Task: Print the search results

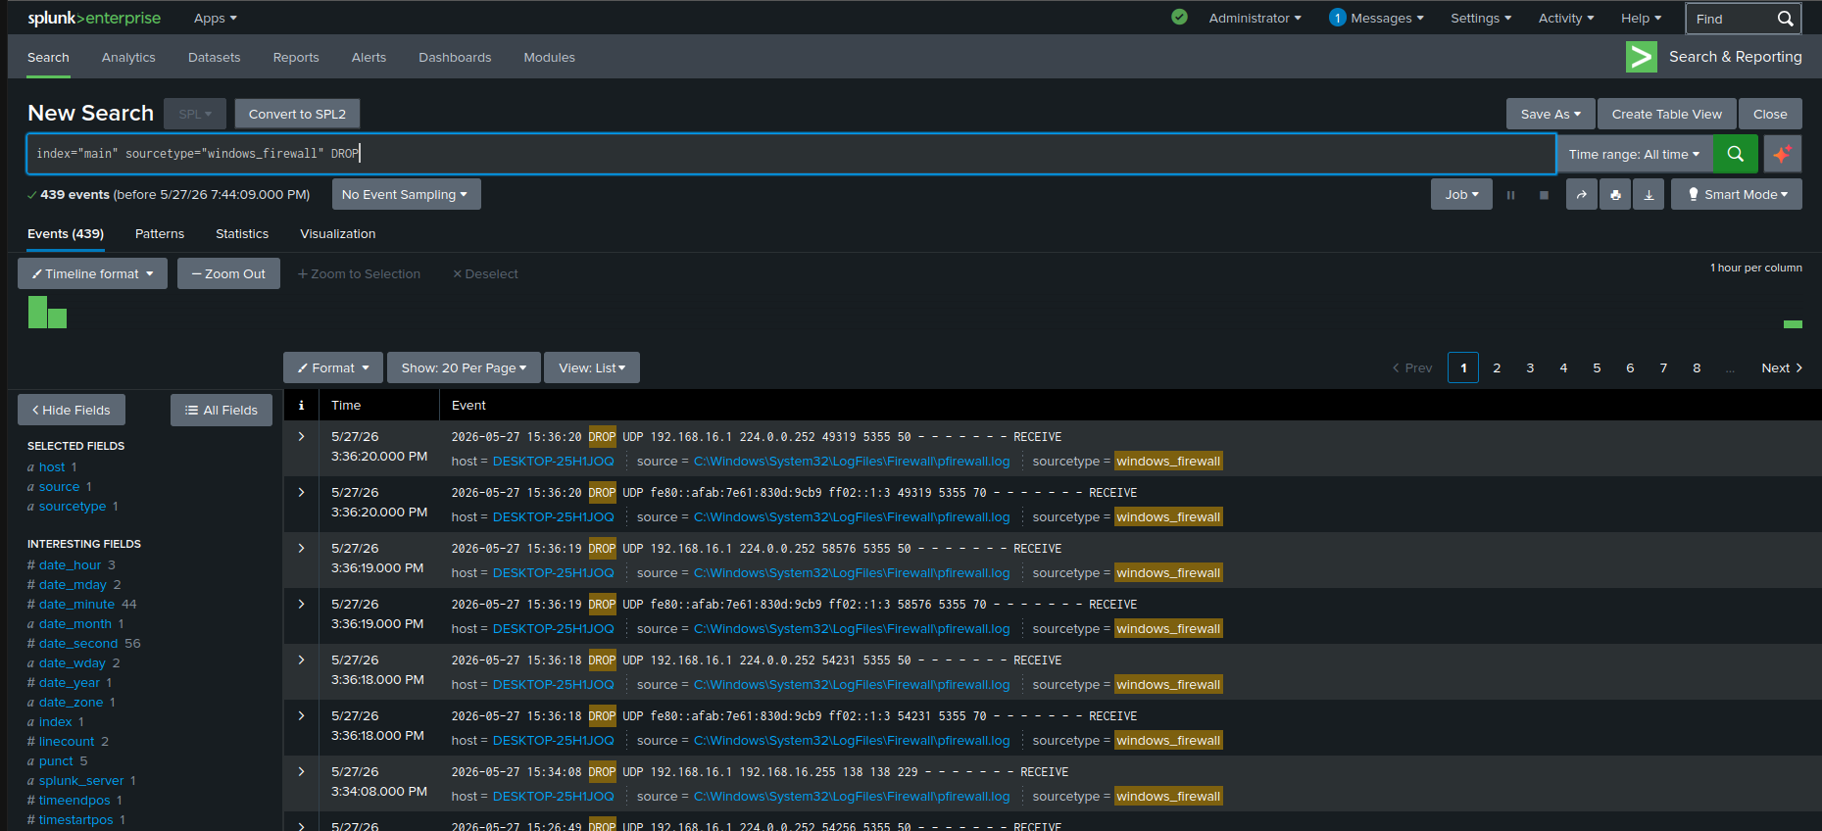Action: 1615,194
